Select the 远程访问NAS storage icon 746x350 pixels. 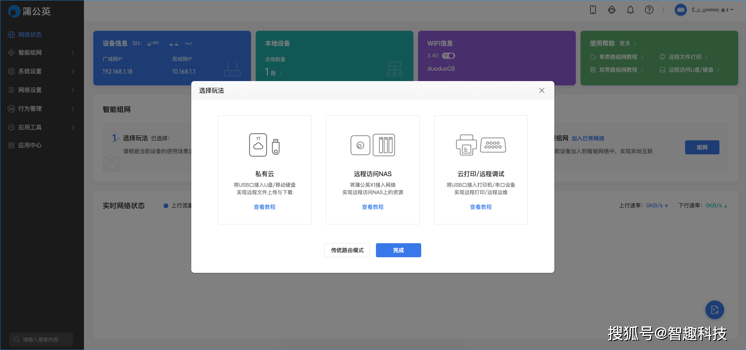click(x=373, y=145)
